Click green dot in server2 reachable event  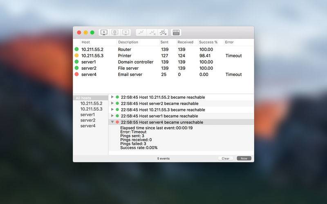117,103
